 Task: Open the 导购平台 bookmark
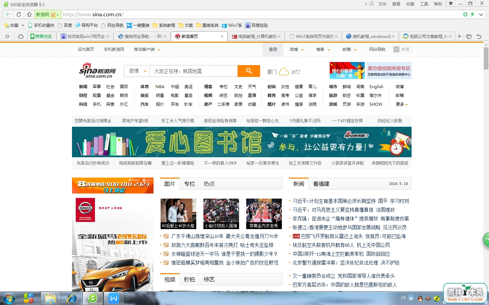tap(86, 25)
